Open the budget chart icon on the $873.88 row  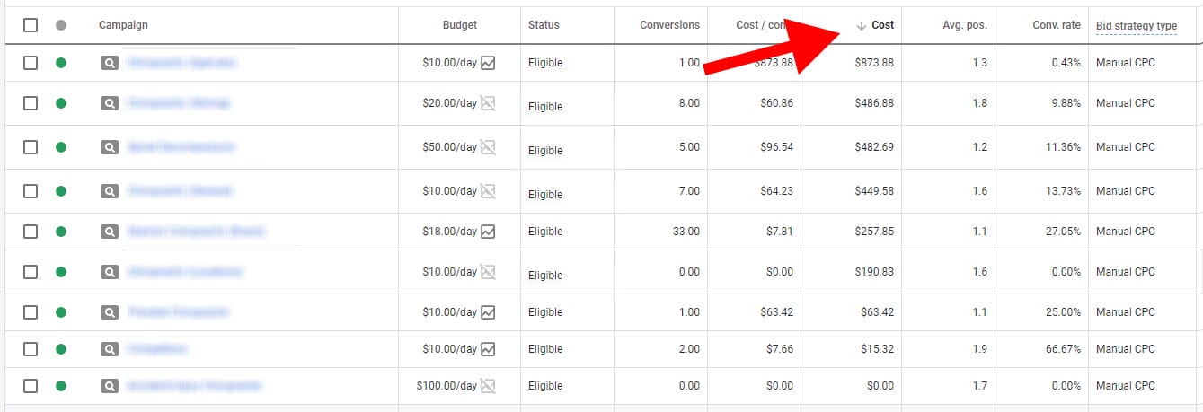coord(488,63)
